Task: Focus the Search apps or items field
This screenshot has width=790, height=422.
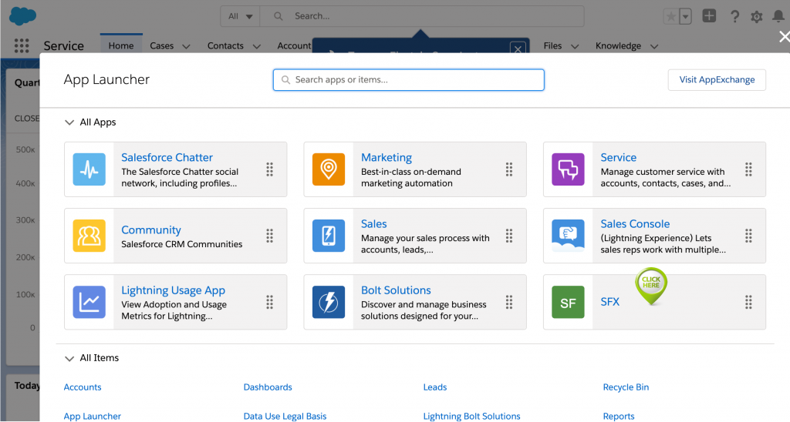Action: 409,80
